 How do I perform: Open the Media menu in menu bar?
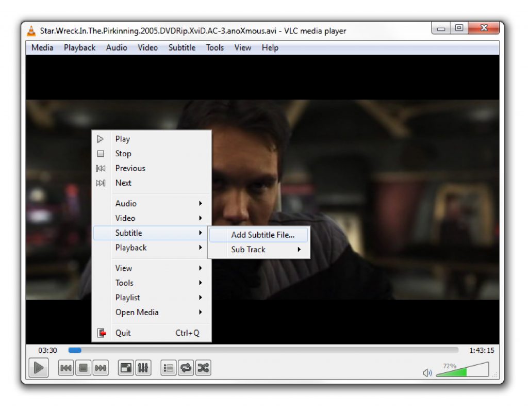pyautogui.click(x=42, y=47)
